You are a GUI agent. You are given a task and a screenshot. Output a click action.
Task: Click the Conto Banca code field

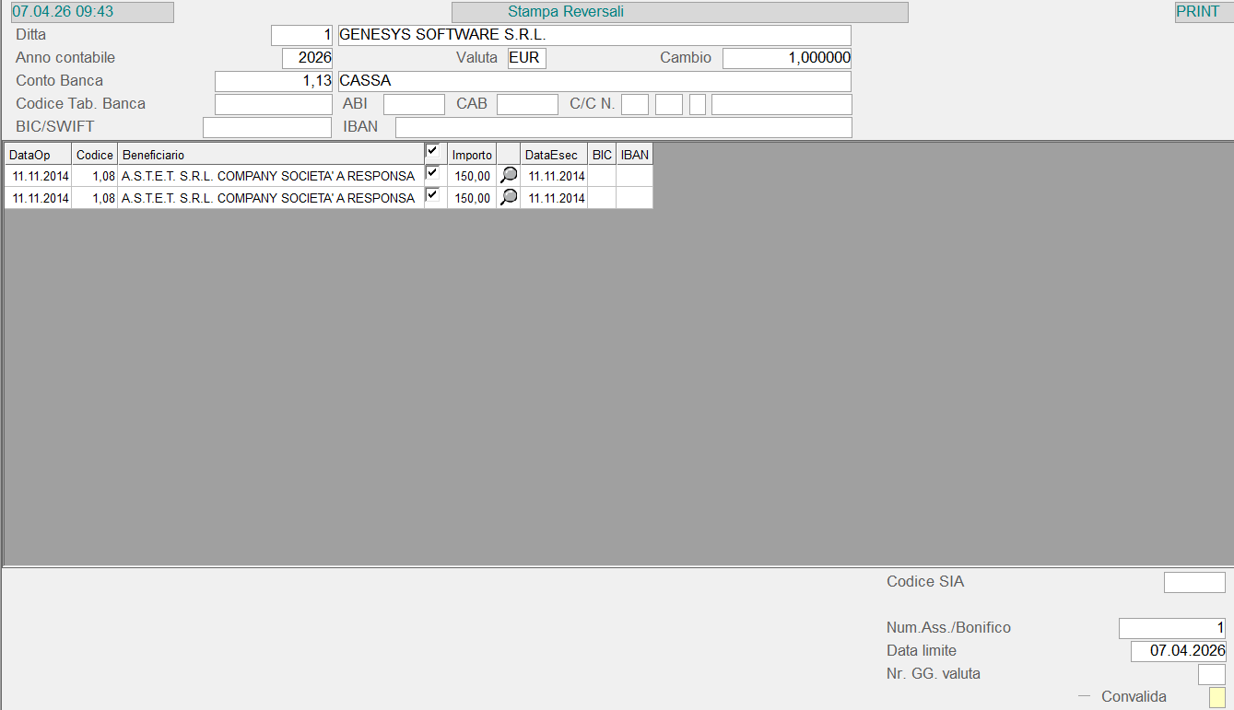[x=273, y=81]
